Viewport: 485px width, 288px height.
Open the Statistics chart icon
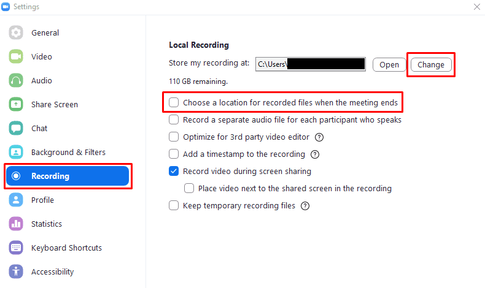(x=16, y=224)
